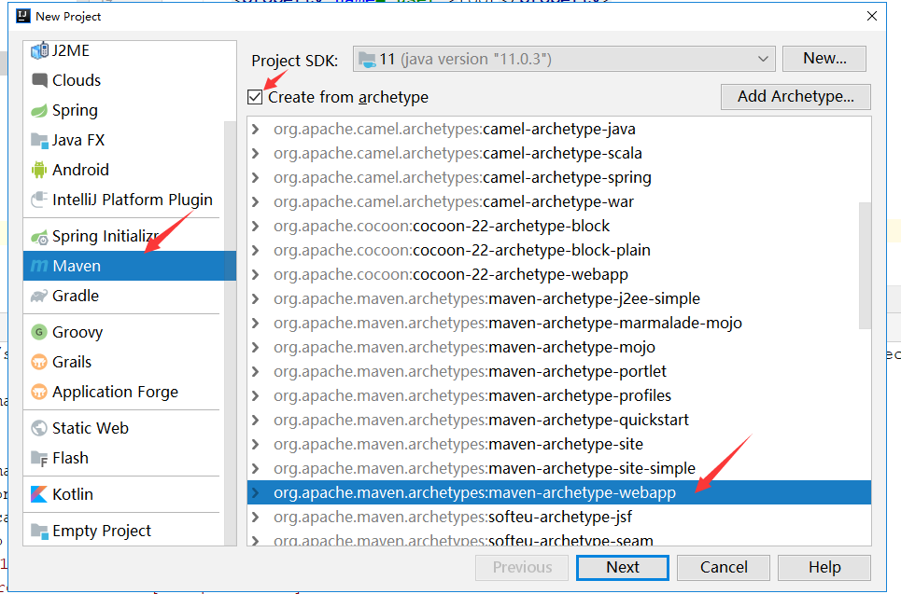Click the Flash folder icon
Image resolution: width=901 pixels, height=594 pixels.
(39, 458)
